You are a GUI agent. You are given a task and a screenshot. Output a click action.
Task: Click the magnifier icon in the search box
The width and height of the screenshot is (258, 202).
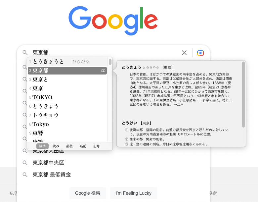(x=25, y=53)
